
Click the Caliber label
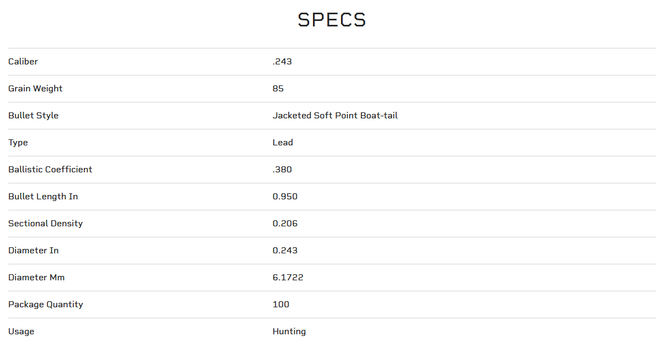pyautogui.click(x=23, y=62)
